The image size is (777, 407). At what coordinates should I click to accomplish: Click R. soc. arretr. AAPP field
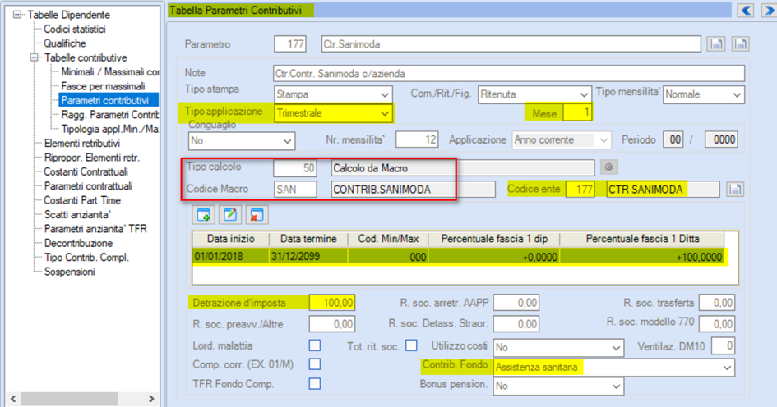point(516,303)
